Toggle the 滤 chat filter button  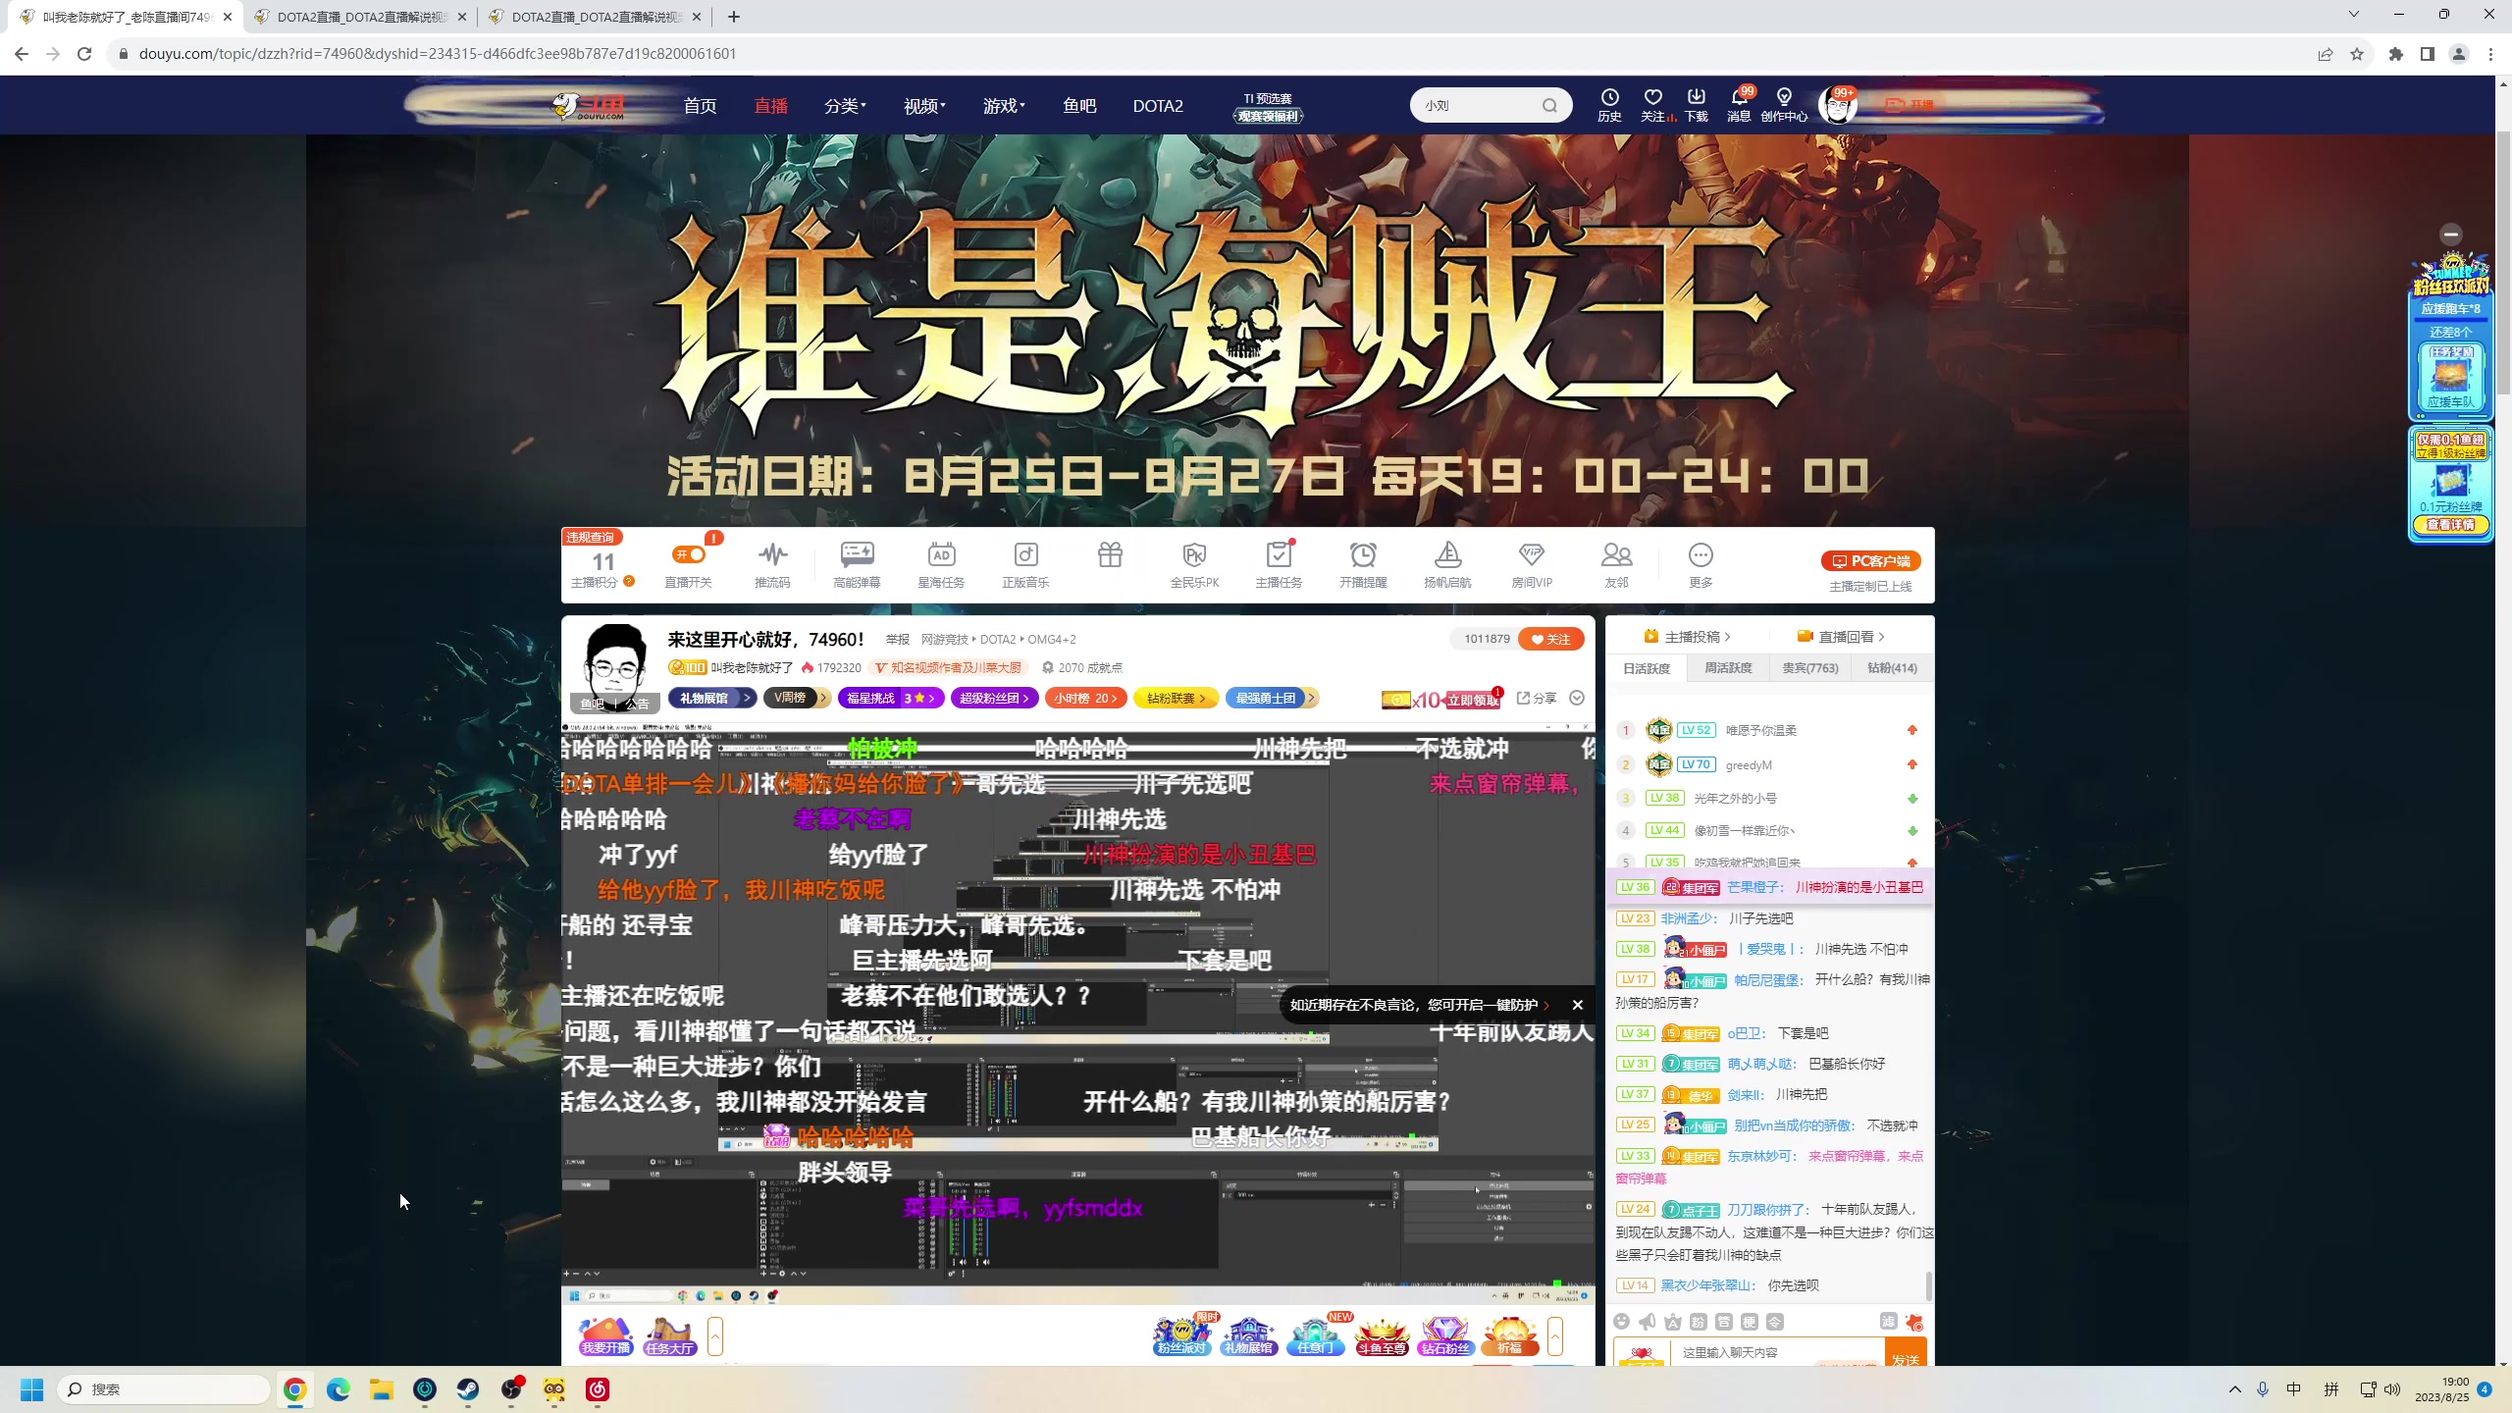[x=1889, y=1322]
